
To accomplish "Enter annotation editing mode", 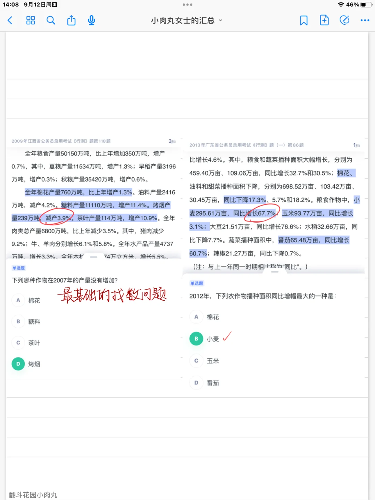I will pos(344,20).
